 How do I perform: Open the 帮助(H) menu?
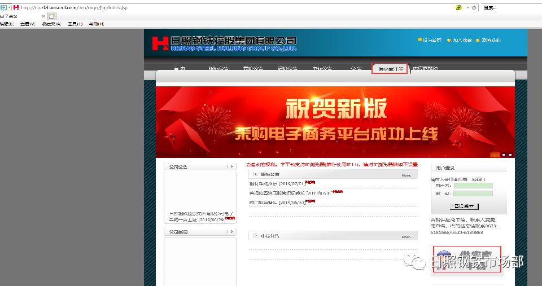pos(97,24)
